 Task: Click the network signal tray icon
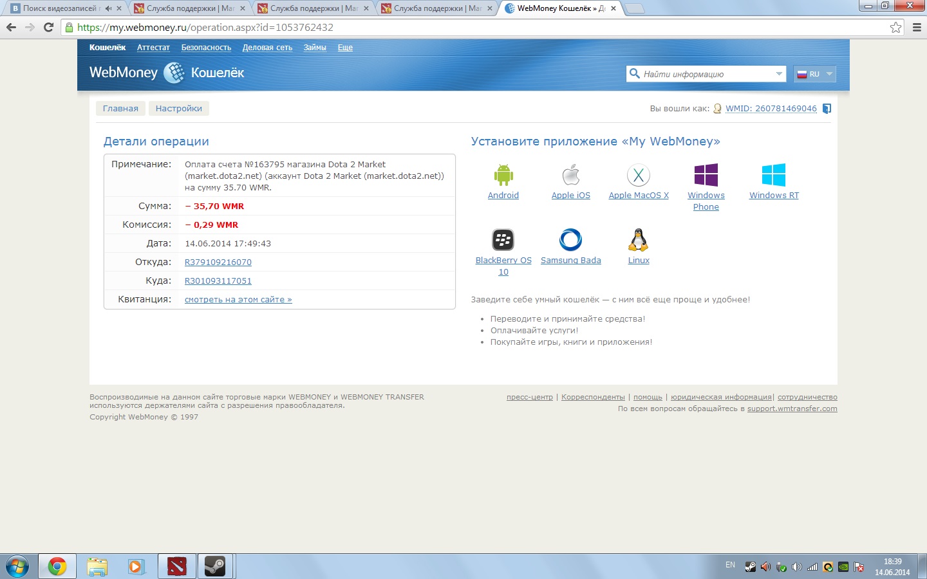tap(812, 567)
